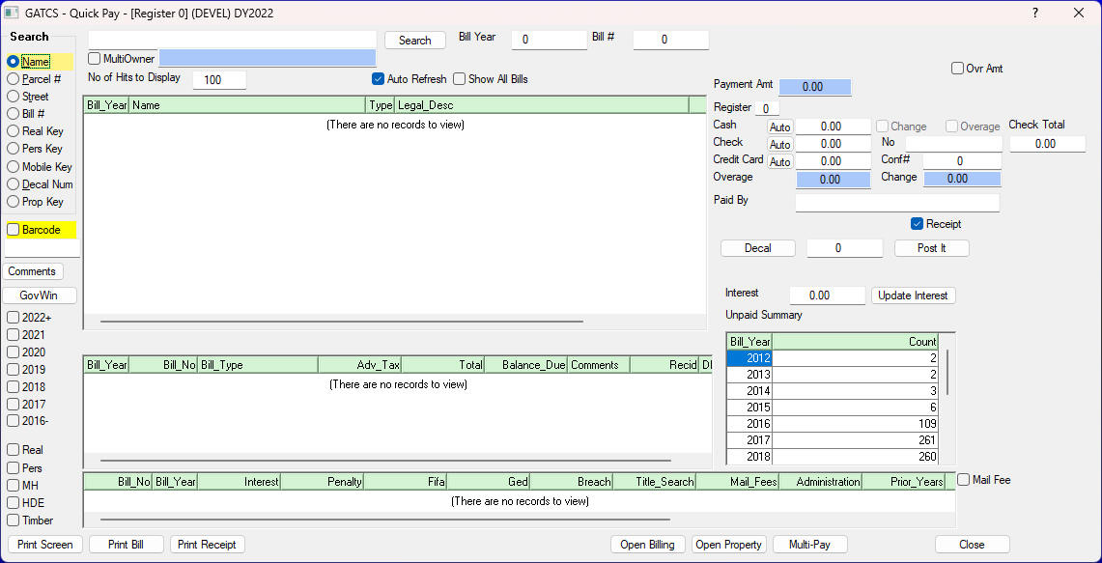This screenshot has height=563, width=1102.
Task: Open the Multi-Pay window
Action: click(x=809, y=545)
